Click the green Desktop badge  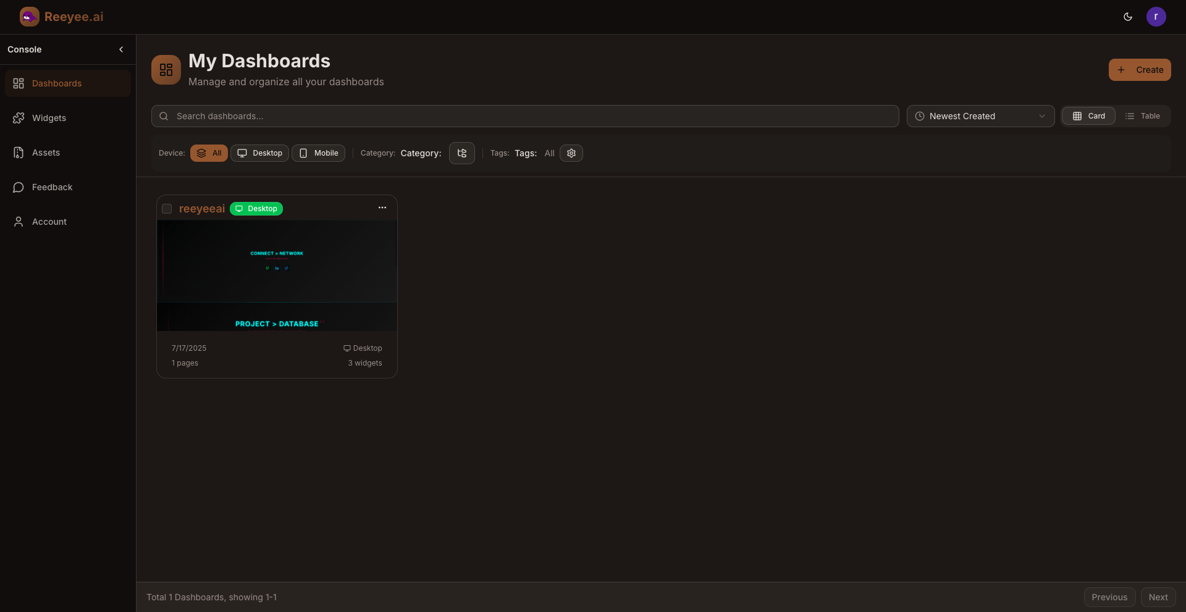[256, 209]
